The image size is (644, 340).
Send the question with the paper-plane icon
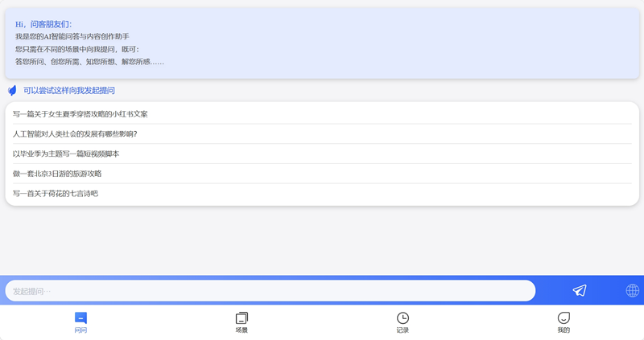pos(580,290)
